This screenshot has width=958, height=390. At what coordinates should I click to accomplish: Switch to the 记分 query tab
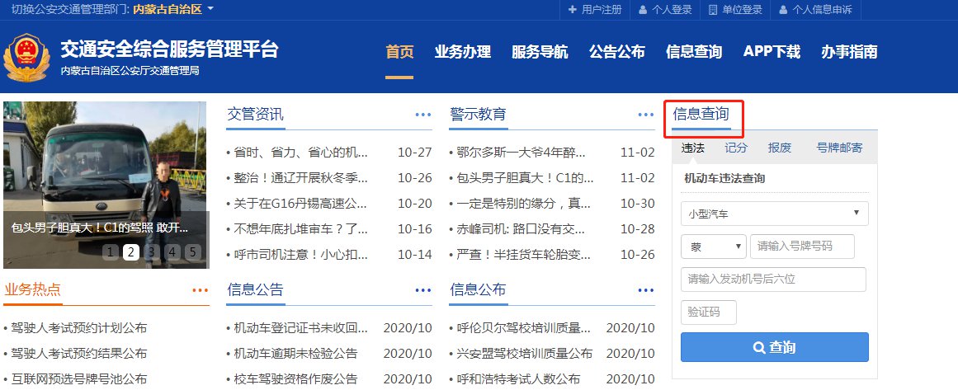[736, 148]
